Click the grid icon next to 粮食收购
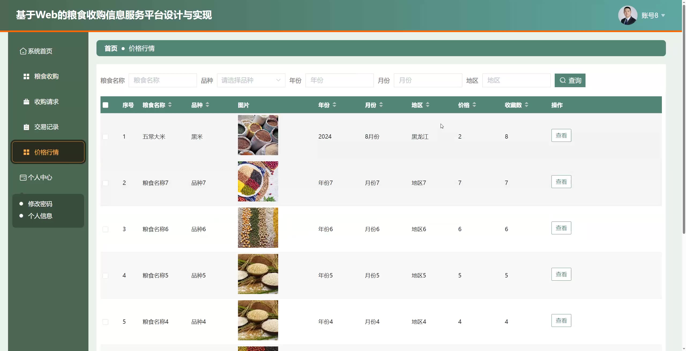686x351 pixels. 26,77
